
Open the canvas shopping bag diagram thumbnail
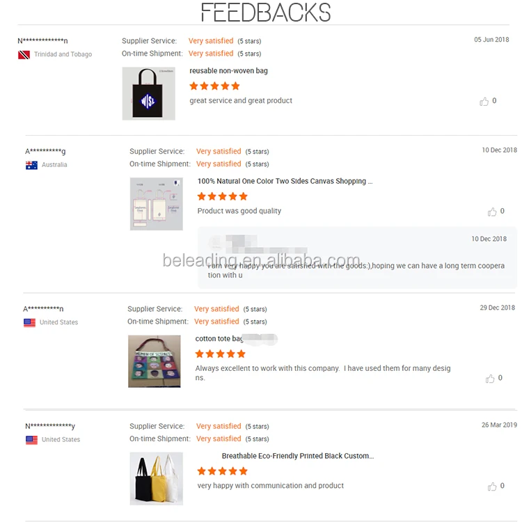click(157, 204)
